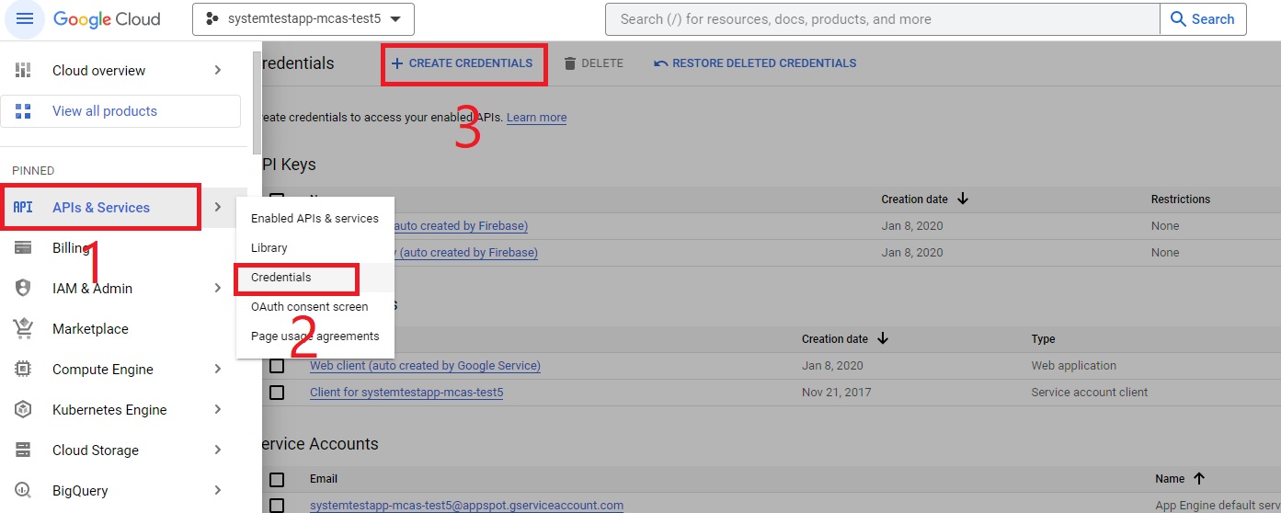The height and width of the screenshot is (513, 1281).
Task: Click the OAuth Type column header
Action: pos(1044,339)
